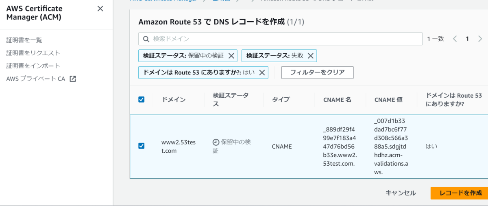Image resolution: width=488 pixels, height=206 pixels.
Task: Click the 検証ステータス: 保留中の検証 filter chip label
Action: click(183, 56)
